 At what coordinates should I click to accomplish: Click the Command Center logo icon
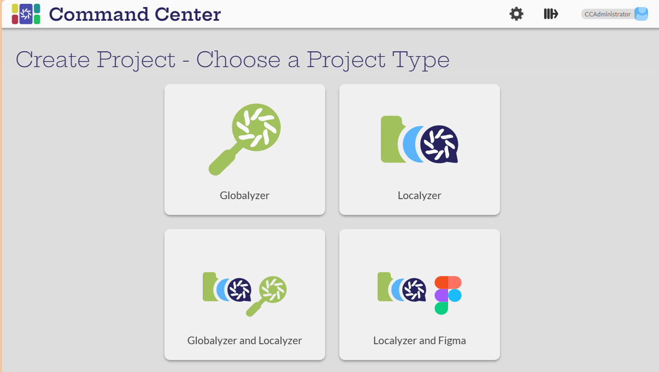tap(26, 14)
